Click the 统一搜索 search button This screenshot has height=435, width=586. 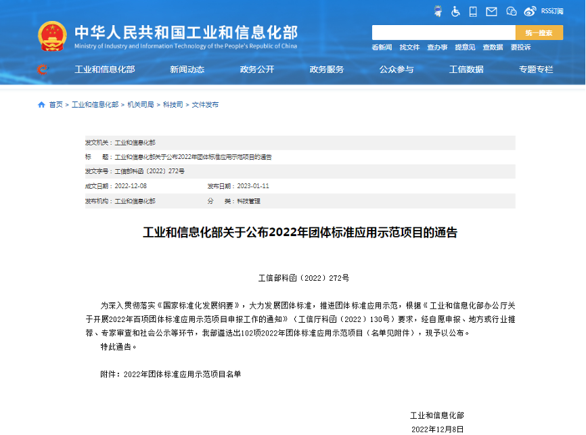point(539,32)
